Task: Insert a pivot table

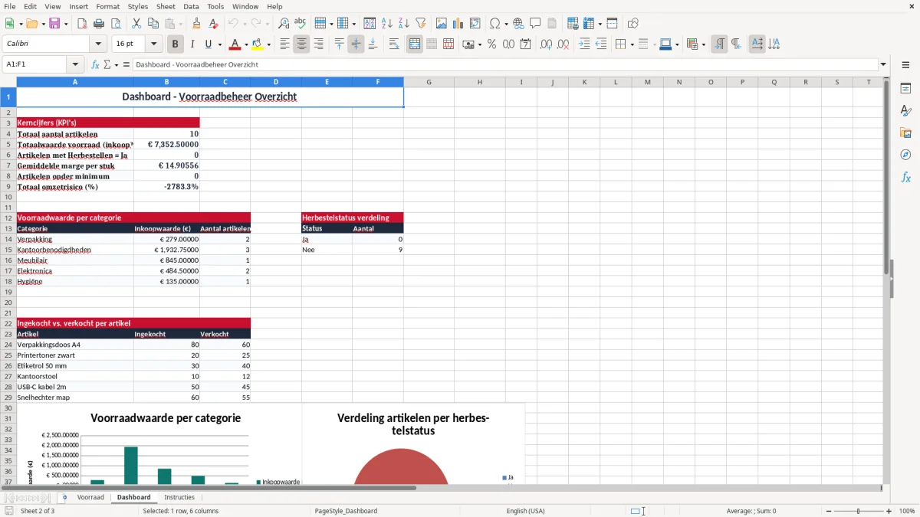Action: click(475, 24)
